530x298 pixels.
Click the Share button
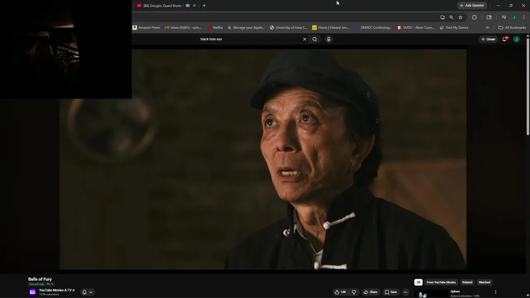pos(371,292)
